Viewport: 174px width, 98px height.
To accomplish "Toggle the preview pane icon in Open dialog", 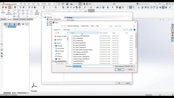I will tap(130, 30).
